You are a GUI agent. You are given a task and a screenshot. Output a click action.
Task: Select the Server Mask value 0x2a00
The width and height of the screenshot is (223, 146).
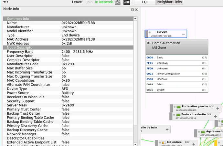point(68,105)
